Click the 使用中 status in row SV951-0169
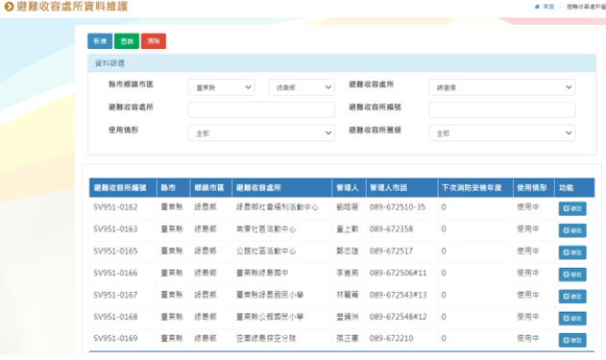 coord(528,339)
